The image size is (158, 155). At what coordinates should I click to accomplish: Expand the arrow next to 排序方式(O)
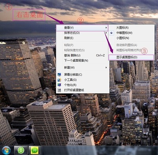pyautogui.click(x=106, y=32)
